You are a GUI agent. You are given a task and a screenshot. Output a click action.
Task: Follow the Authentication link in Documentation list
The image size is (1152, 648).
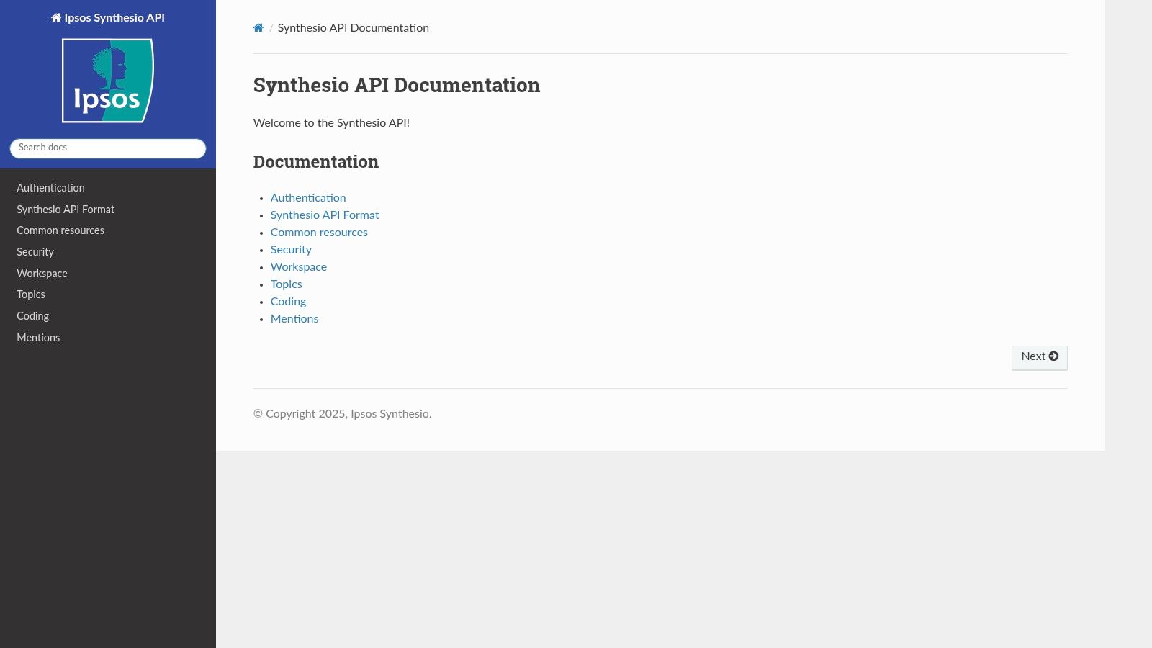[x=308, y=198]
